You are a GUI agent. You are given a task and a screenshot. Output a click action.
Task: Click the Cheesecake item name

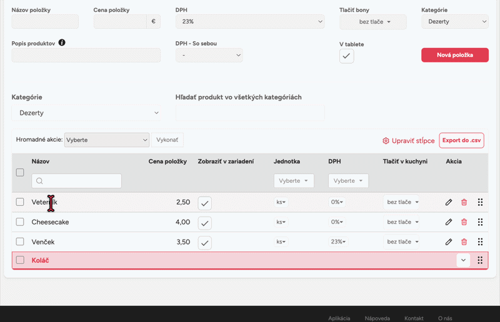50,222
